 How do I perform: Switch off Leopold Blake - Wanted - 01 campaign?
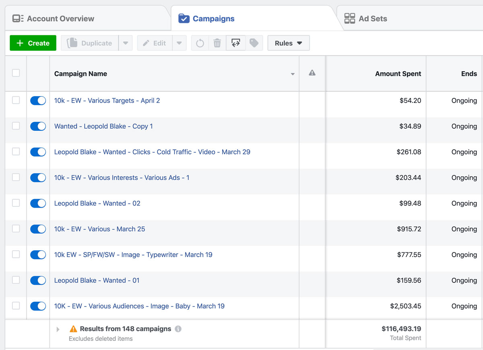(38, 280)
